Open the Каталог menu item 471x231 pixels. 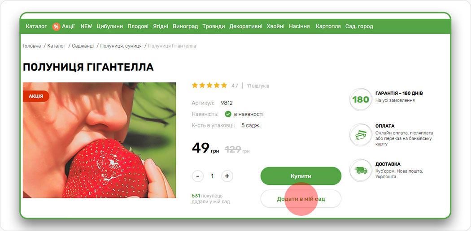click(x=36, y=26)
